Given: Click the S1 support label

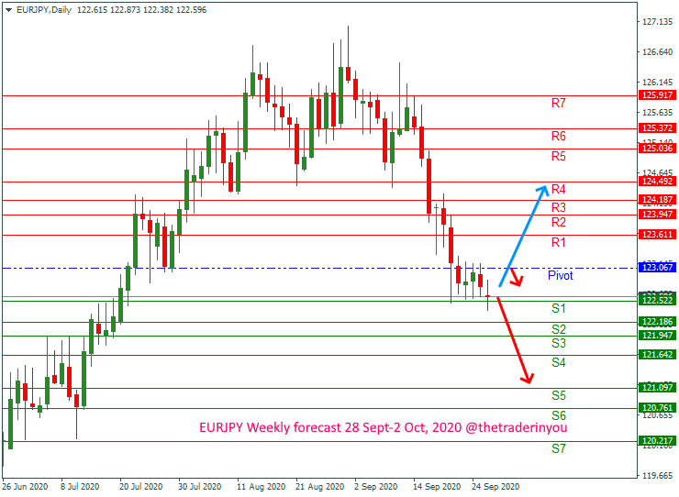Looking at the screenshot, I should (x=558, y=309).
